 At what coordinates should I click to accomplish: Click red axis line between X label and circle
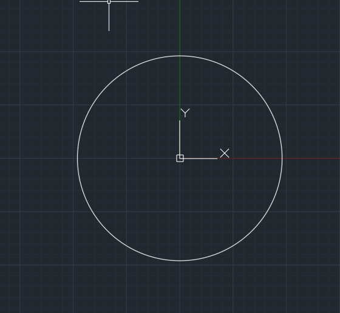(250, 158)
